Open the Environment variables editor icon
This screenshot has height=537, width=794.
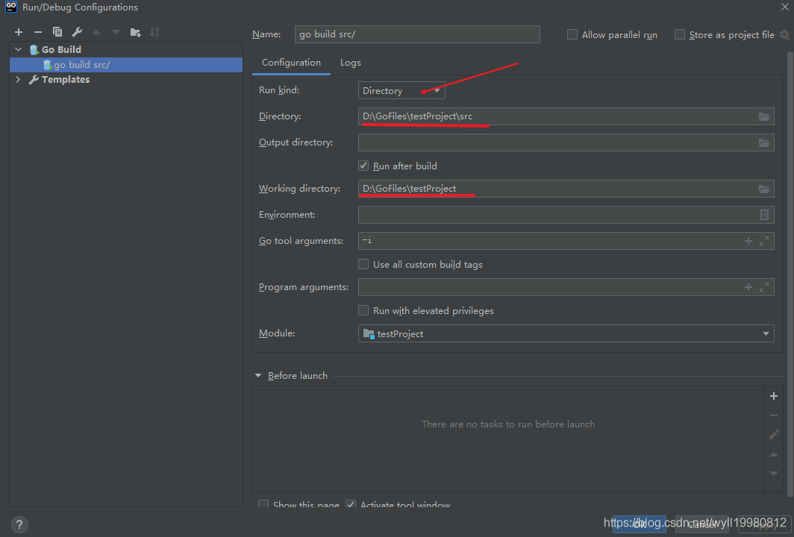[x=764, y=215]
